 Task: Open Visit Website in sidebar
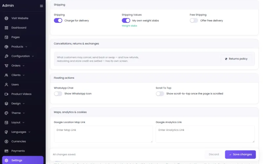pos(20,18)
